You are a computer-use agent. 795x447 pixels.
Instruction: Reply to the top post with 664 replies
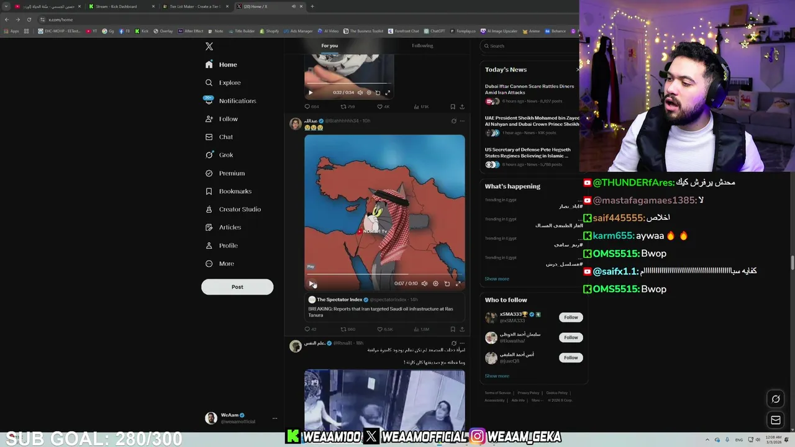click(x=311, y=107)
